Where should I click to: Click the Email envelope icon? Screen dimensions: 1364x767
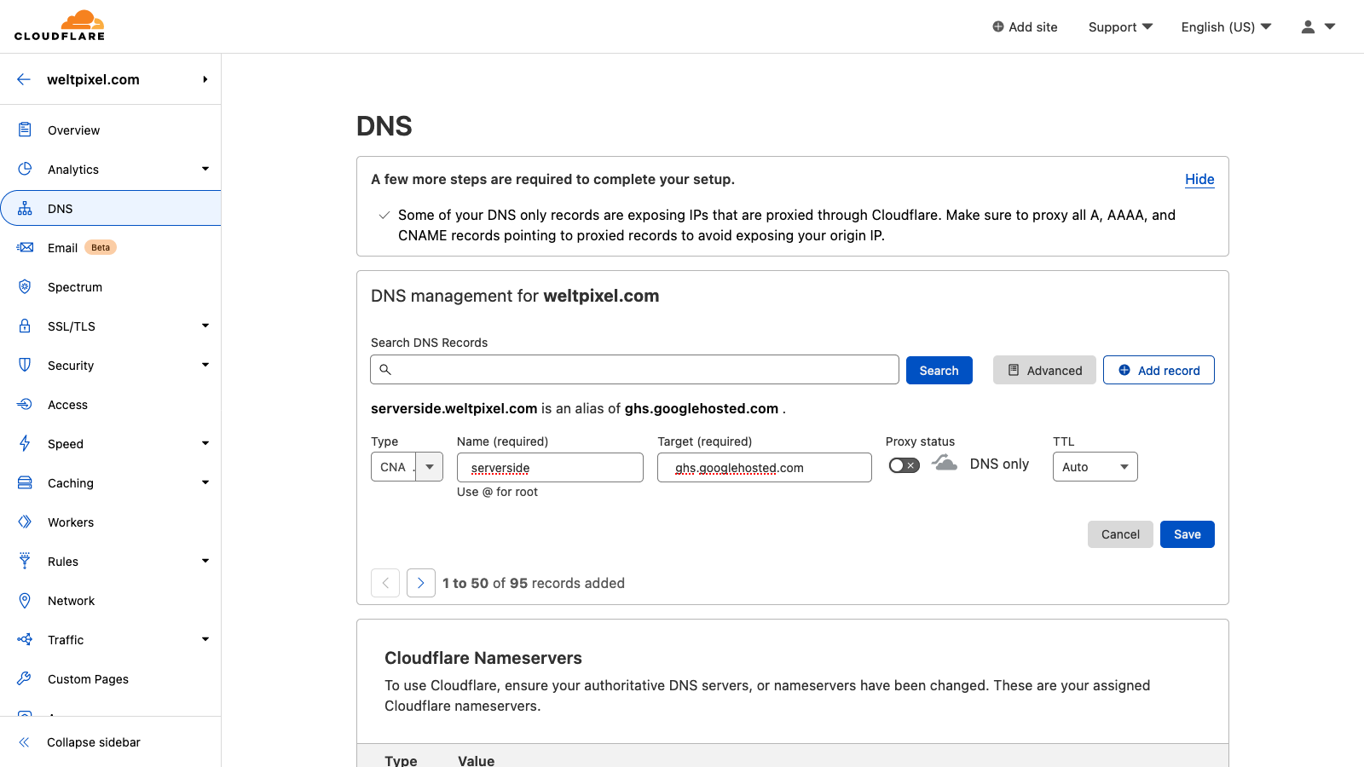pyautogui.click(x=25, y=247)
